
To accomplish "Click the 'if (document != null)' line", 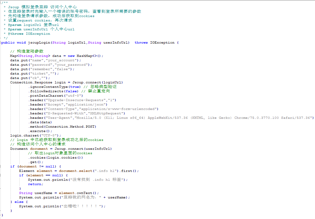I will point(36,167).
